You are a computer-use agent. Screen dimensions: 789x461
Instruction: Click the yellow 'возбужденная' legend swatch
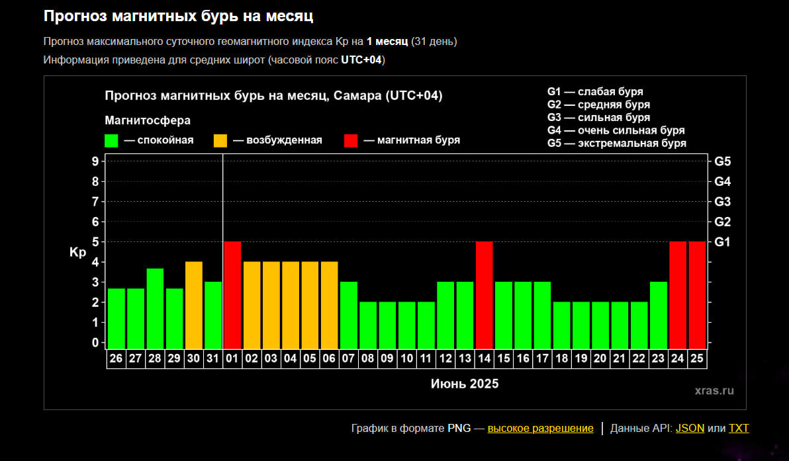220,141
